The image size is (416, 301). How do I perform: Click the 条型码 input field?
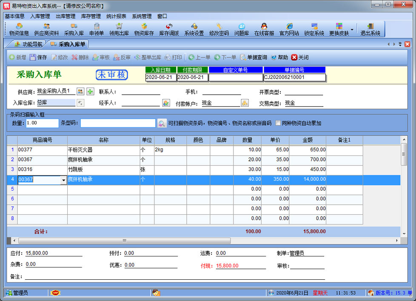(118, 124)
